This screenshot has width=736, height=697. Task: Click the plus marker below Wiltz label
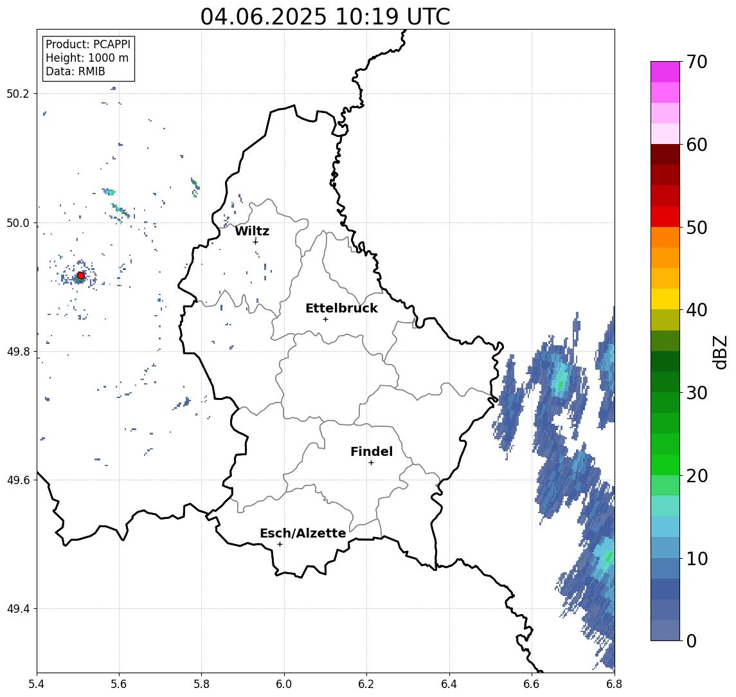click(x=255, y=242)
